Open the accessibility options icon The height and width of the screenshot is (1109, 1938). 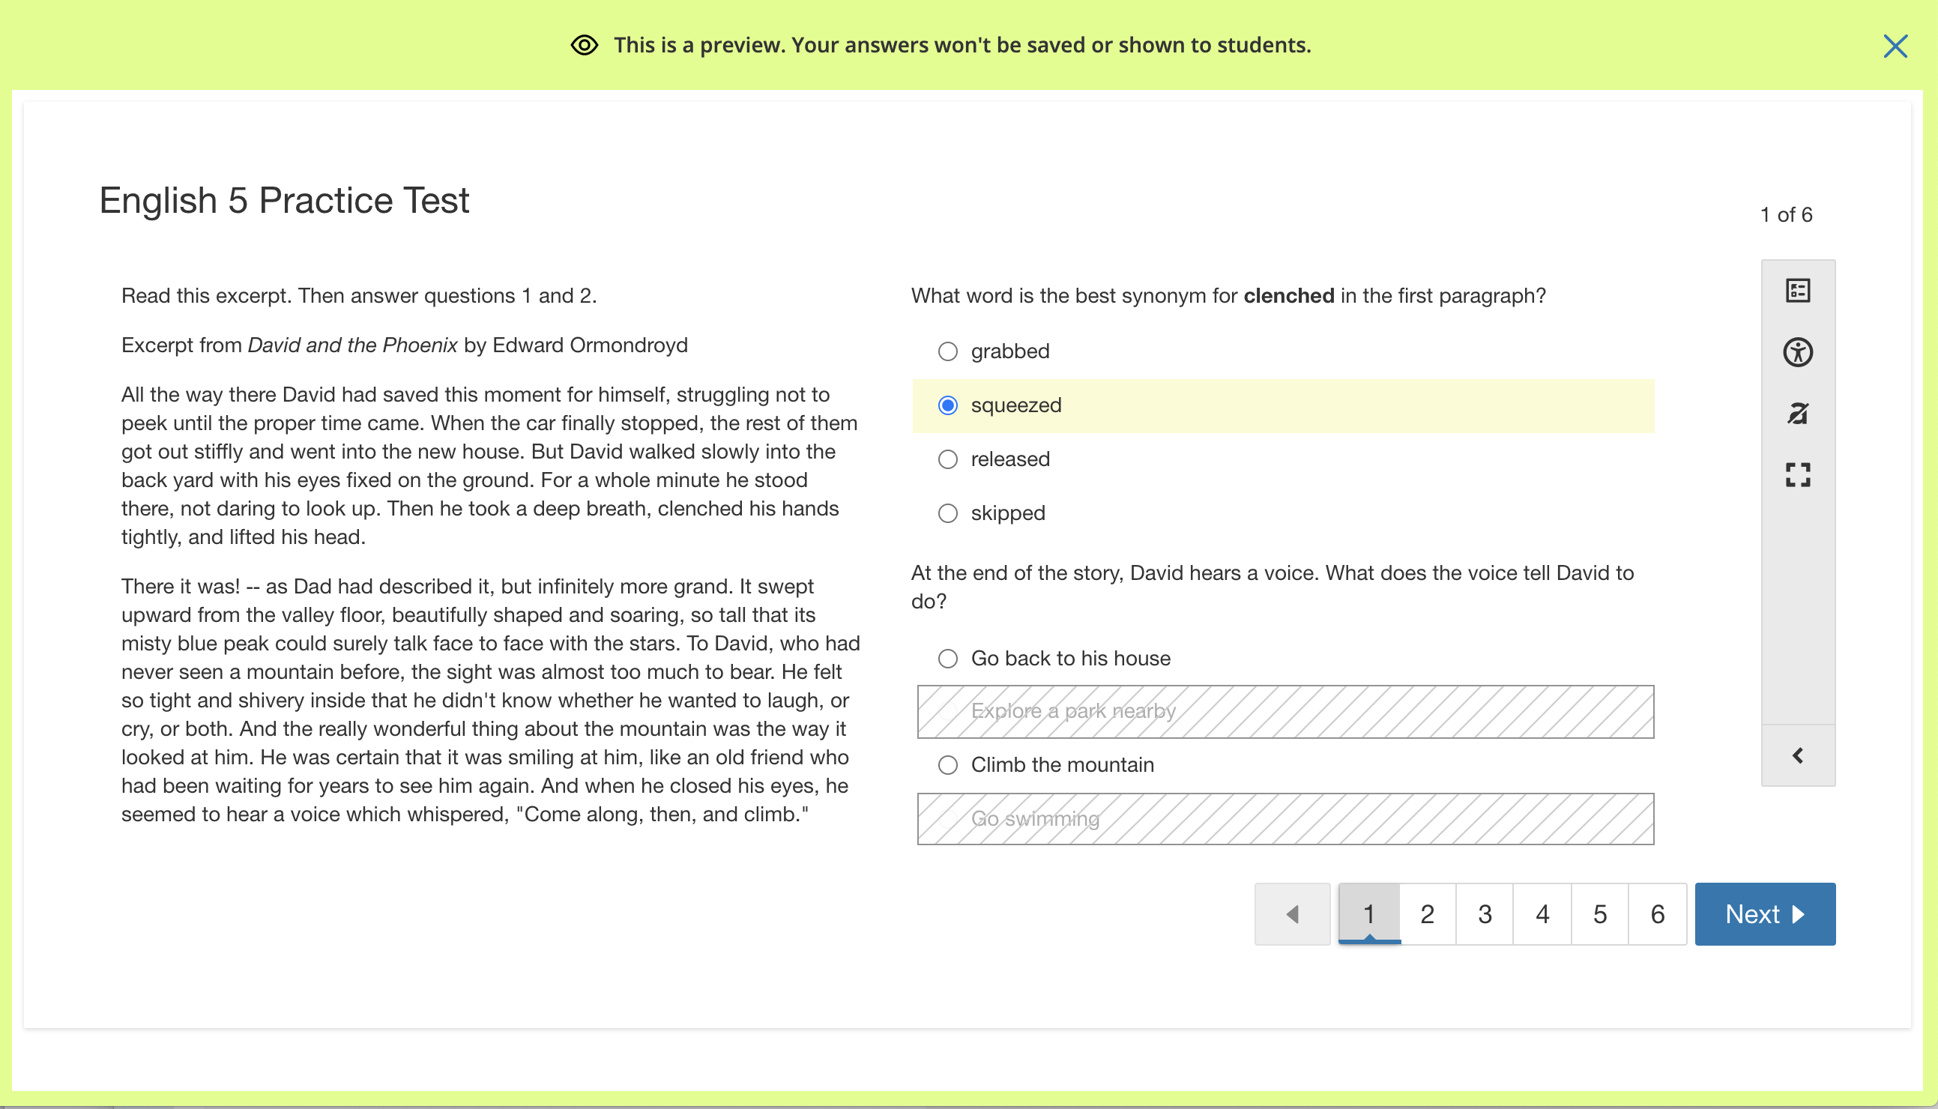tap(1798, 352)
